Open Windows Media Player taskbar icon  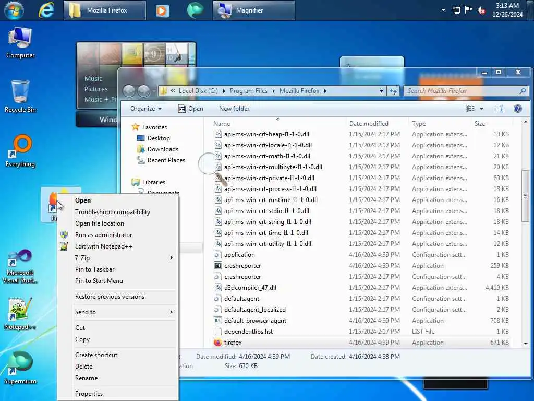pyautogui.click(x=163, y=10)
